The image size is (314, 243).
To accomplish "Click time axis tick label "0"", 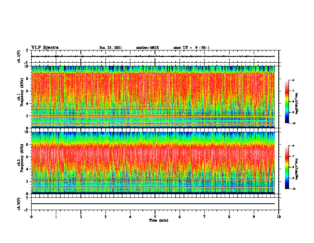I will coord(31,217).
